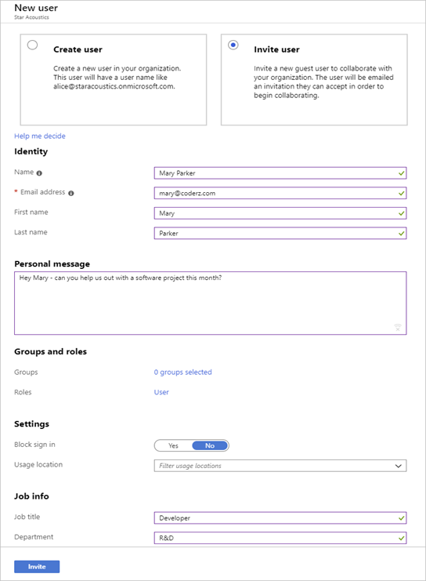Image resolution: width=426 pixels, height=581 pixels.
Task: Click the checkmark in Last name field
Action: point(401,233)
